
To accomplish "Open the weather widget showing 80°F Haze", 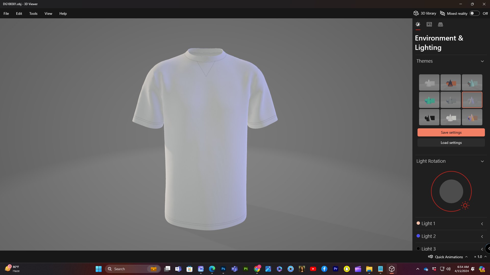I will [12, 269].
